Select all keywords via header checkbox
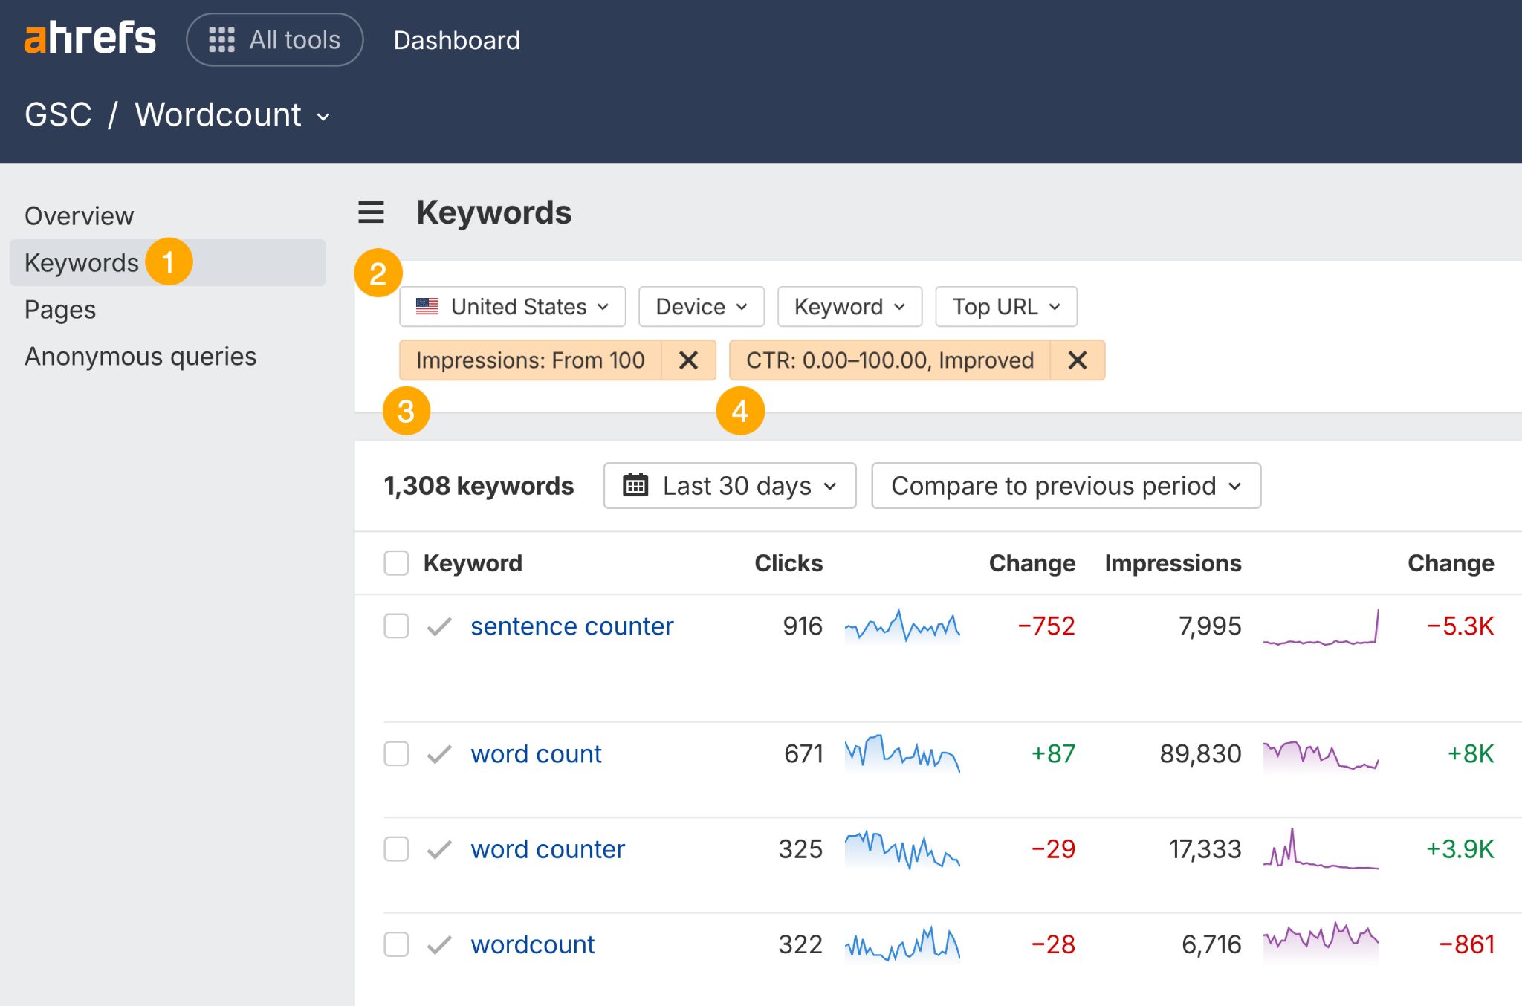 point(395,563)
